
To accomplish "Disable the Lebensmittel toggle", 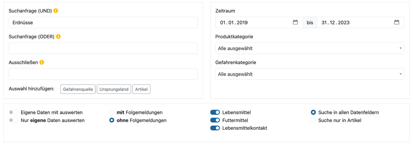I will tap(215, 112).
